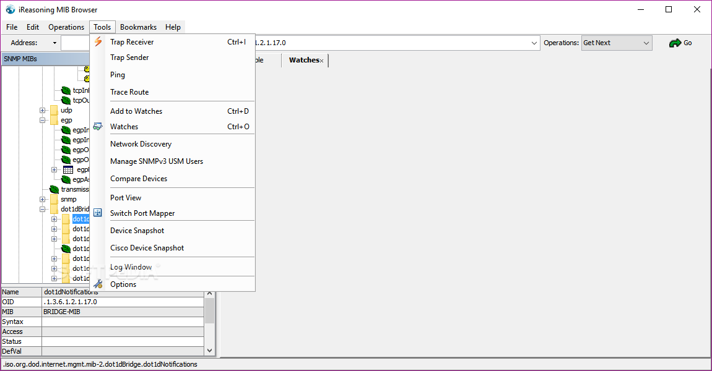Open the OID field dropdown arrow
Image resolution: width=712 pixels, height=371 pixels.
(534, 43)
